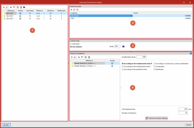The image size is (194, 128).
Task: Copy the selected pushover load case
Action: pos(7,7)
